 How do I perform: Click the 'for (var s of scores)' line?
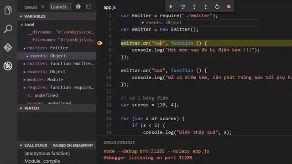(152, 118)
